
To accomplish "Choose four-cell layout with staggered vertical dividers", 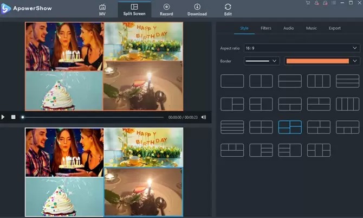I will [x=319, y=127].
